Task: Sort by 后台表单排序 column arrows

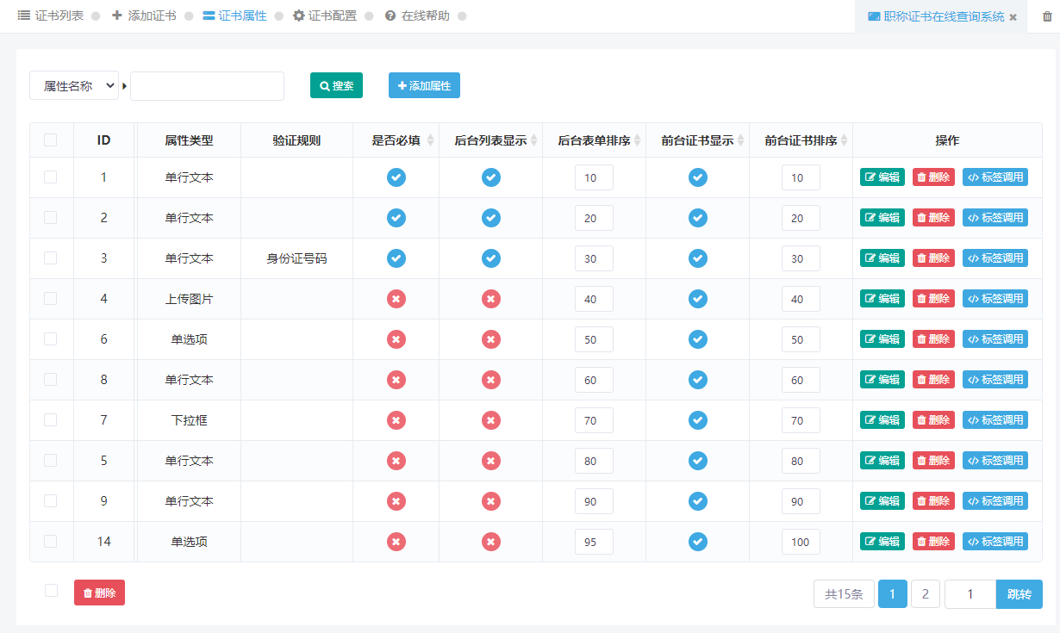Action: tap(638, 140)
